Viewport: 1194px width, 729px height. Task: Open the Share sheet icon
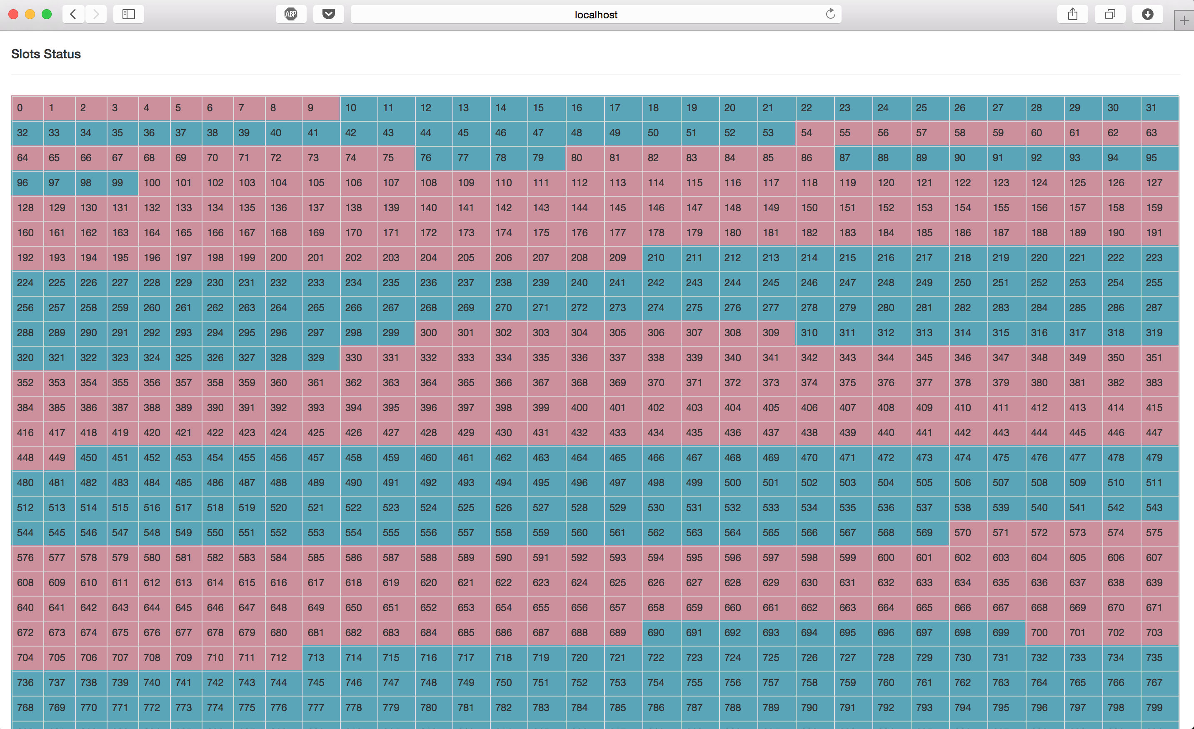point(1072,14)
